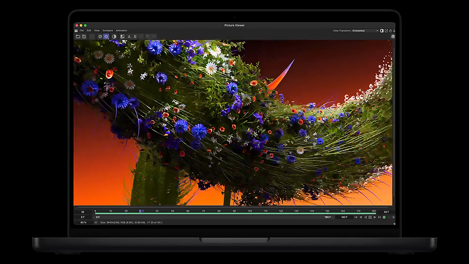The height and width of the screenshot is (264, 469).
Task: Click the rendered flower image
Action: [x=233, y=122]
